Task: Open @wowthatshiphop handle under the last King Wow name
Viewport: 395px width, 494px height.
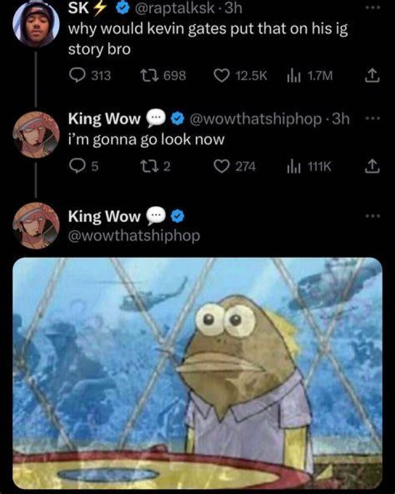Action: coord(134,236)
